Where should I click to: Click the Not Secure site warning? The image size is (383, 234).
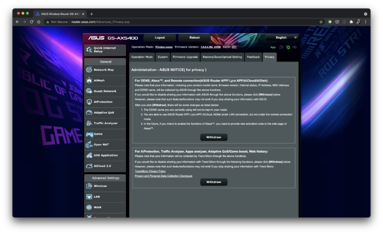(57, 22)
